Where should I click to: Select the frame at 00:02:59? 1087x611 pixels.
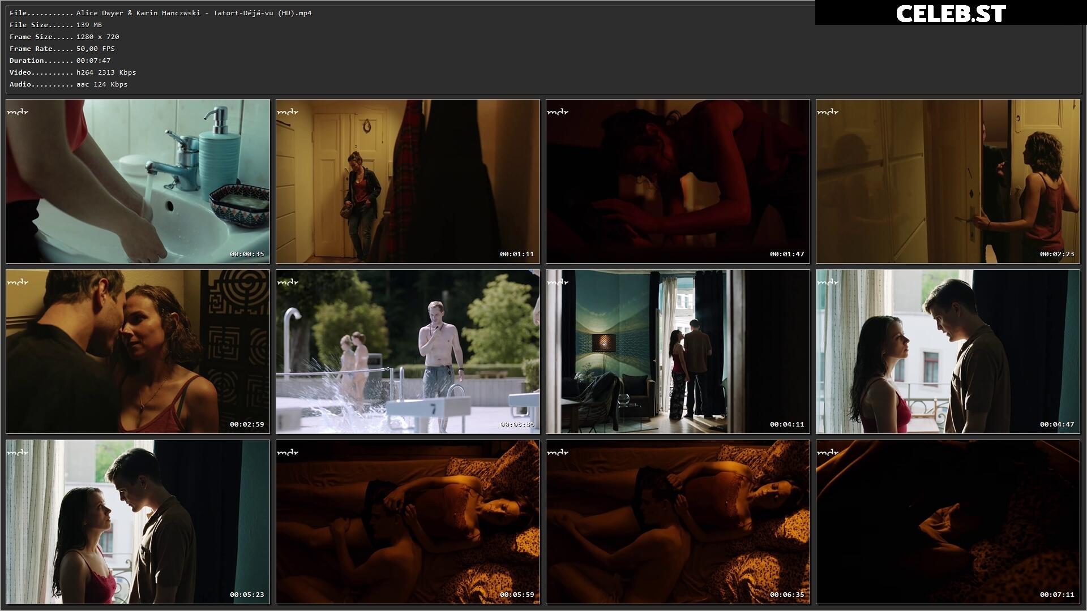pyautogui.click(x=138, y=351)
